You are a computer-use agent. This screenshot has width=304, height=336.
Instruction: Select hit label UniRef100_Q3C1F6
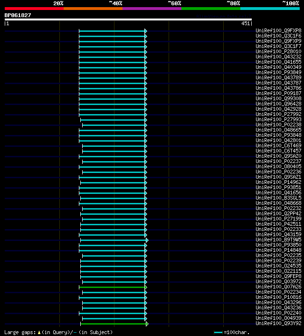pos(278,36)
